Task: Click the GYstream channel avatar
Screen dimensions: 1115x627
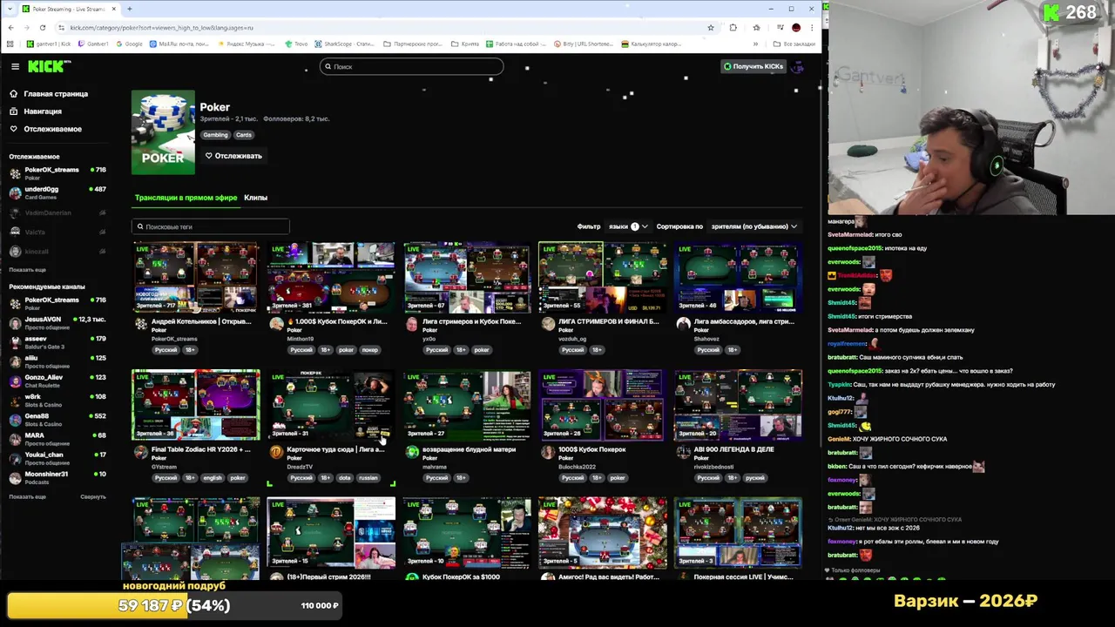Action: pos(140,453)
